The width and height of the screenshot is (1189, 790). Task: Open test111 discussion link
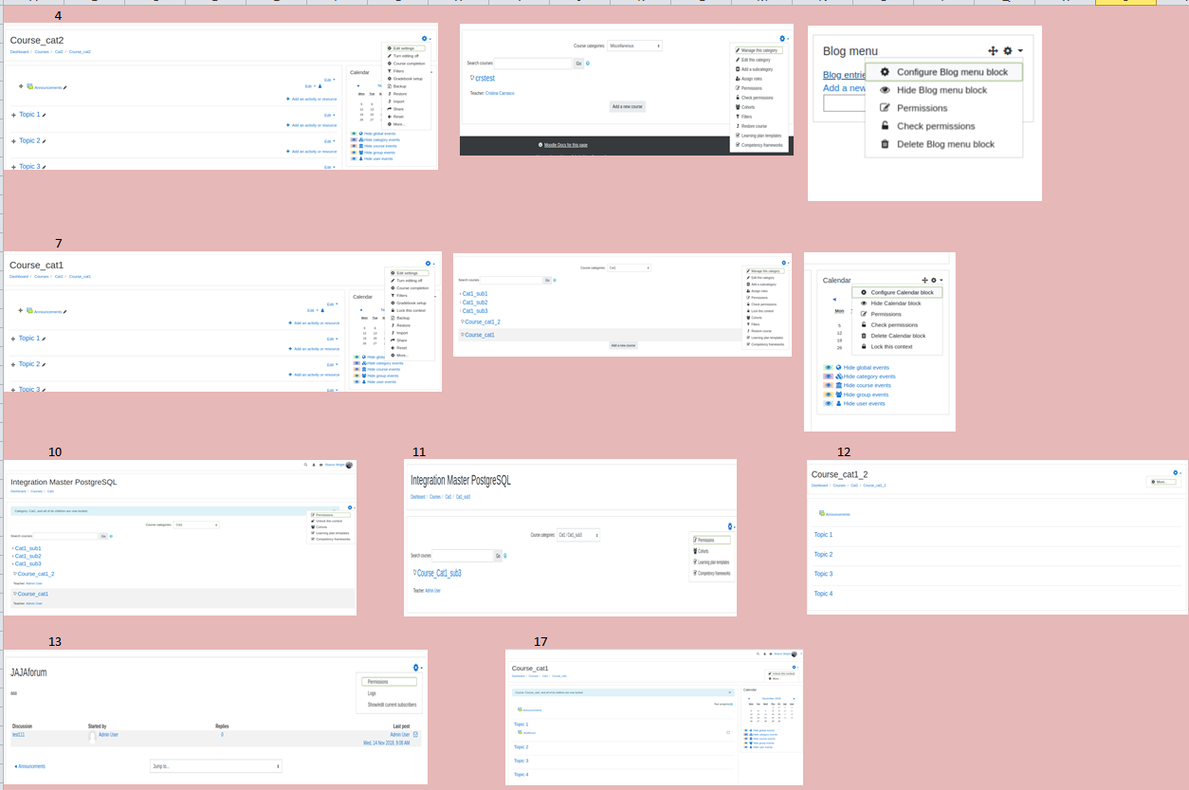[18, 734]
